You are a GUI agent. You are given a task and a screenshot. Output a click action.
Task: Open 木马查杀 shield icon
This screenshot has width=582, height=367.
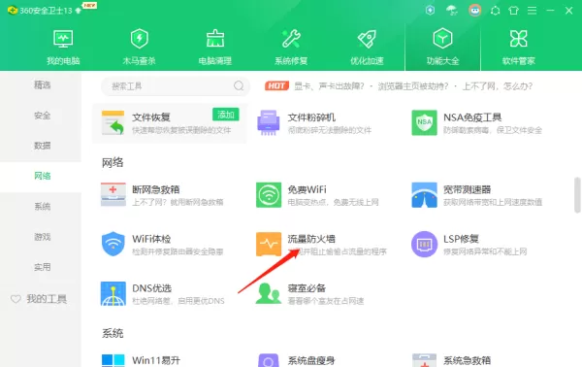coord(139,39)
